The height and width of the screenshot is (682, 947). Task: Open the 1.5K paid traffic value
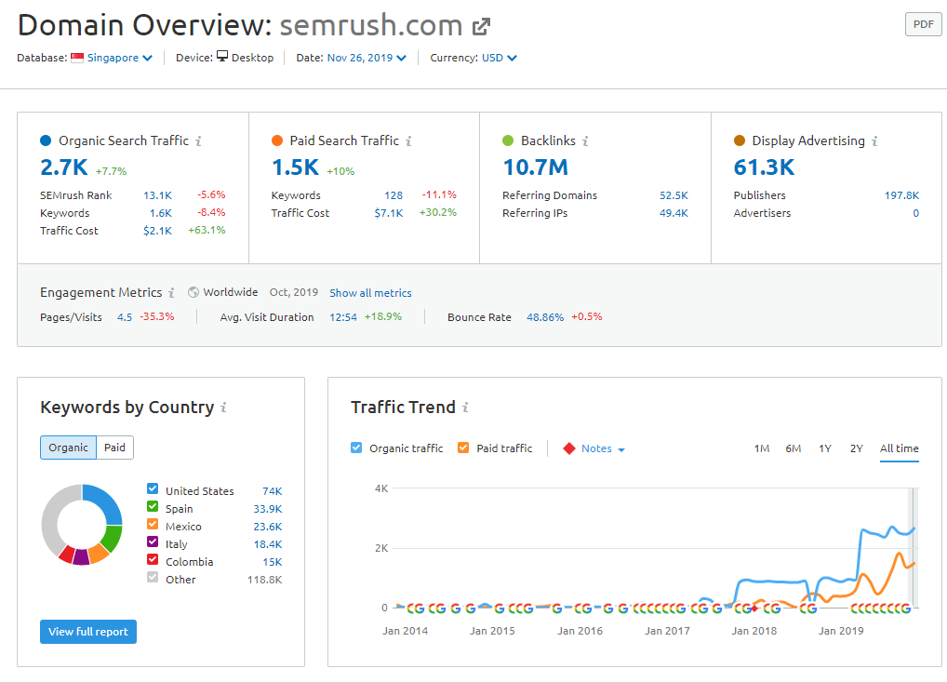(295, 167)
